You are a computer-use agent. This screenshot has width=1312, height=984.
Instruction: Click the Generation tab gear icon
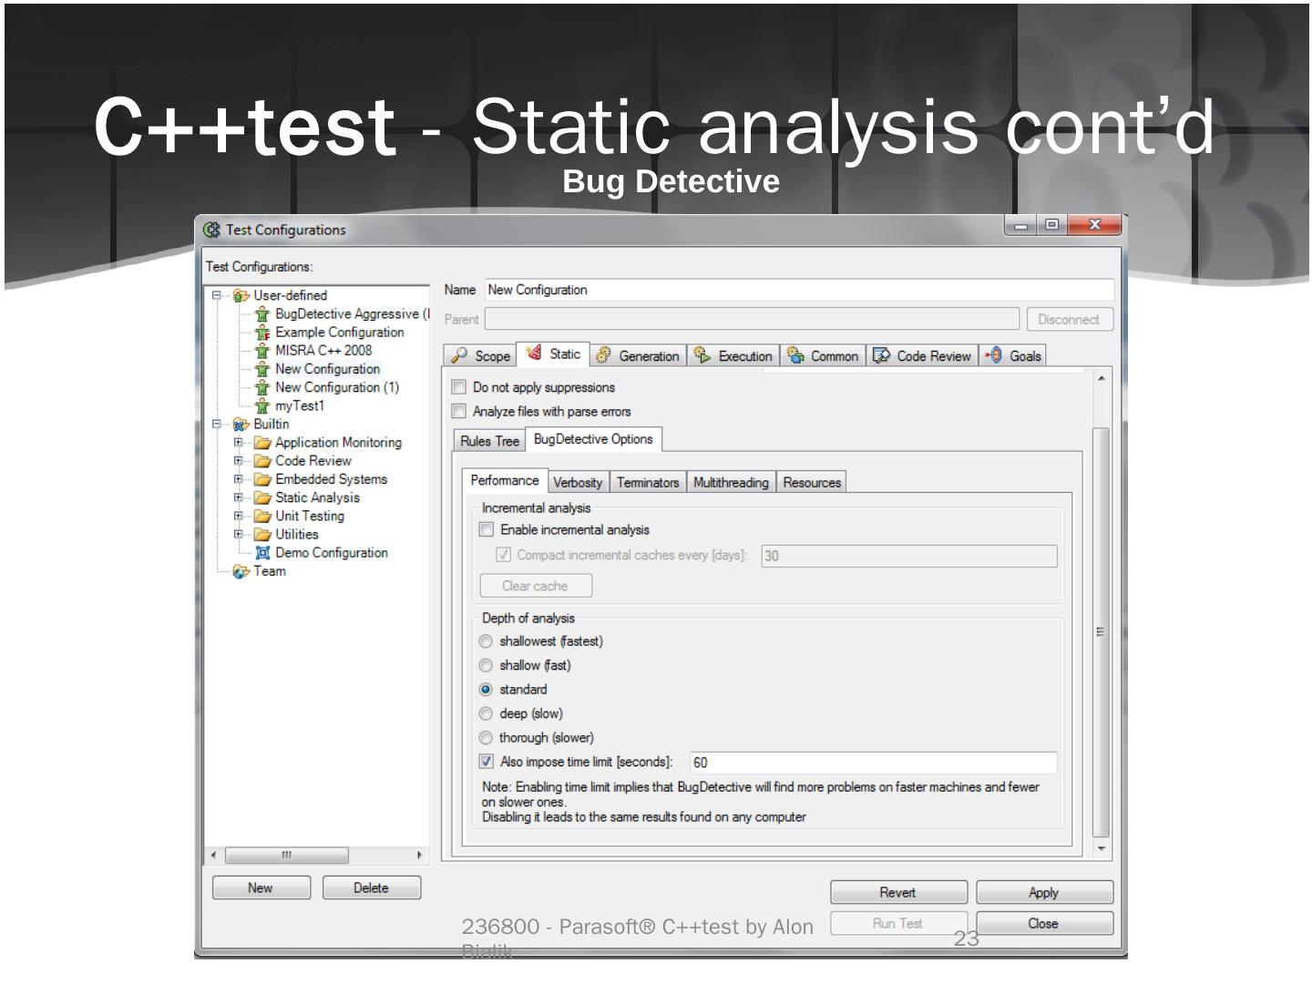(604, 355)
